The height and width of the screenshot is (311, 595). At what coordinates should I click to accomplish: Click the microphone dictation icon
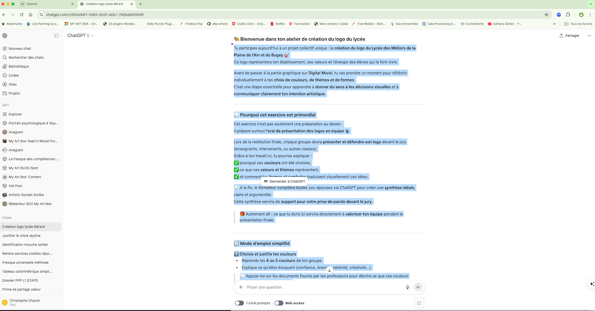point(407,287)
